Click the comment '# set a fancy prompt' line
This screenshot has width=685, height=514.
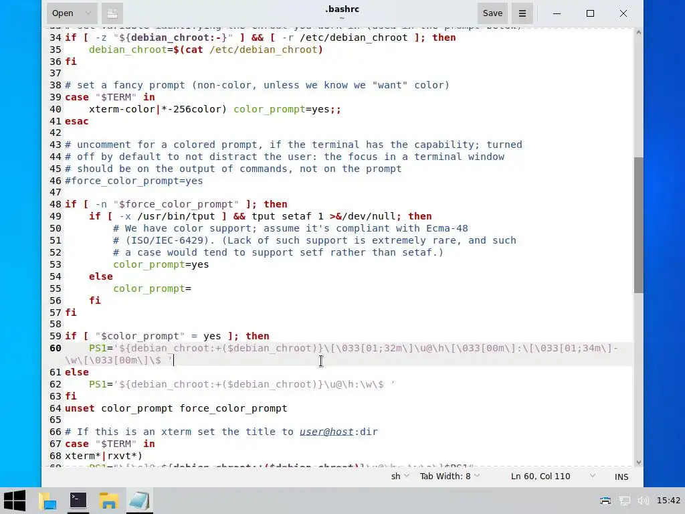click(x=257, y=85)
